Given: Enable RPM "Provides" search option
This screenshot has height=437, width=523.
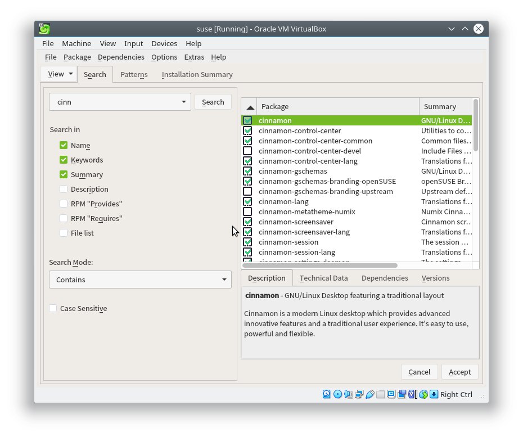Looking at the screenshot, I should tap(64, 204).
